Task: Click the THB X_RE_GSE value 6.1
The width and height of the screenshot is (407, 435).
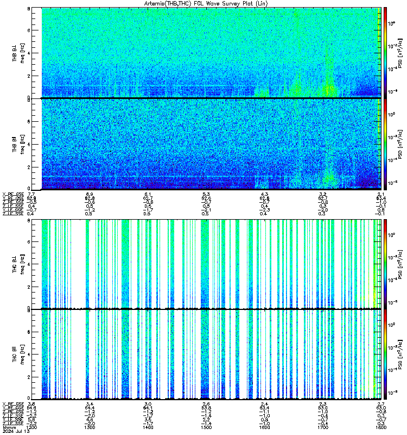Action: 148,194
